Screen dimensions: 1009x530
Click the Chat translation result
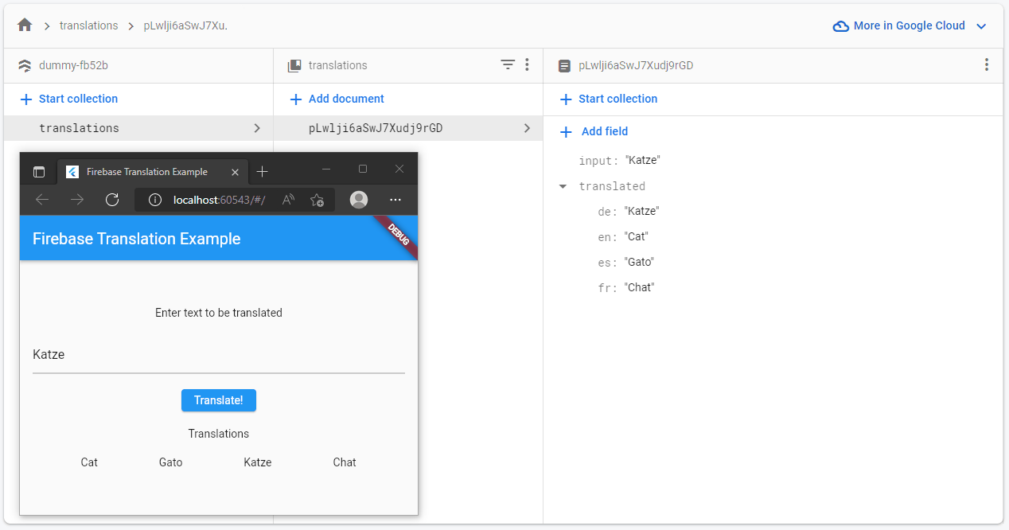click(x=345, y=462)
